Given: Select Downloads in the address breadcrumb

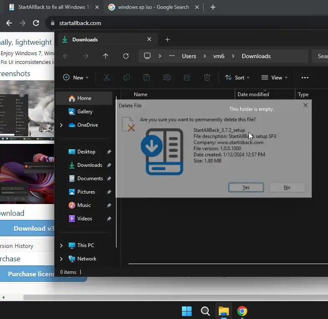Looking at the screenshot, I should (256, 56).
